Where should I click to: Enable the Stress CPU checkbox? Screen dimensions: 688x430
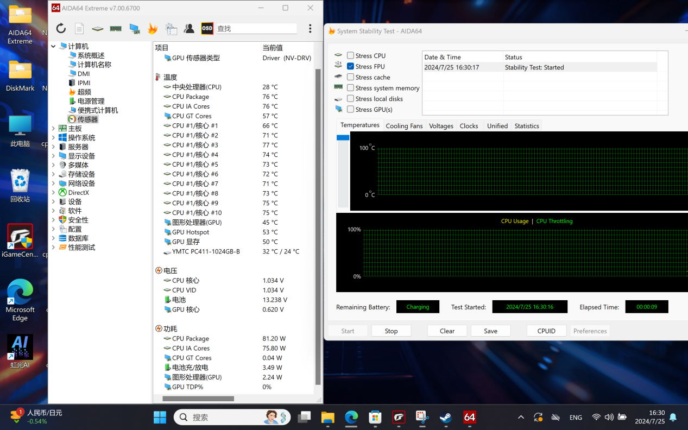pos(350,55)
